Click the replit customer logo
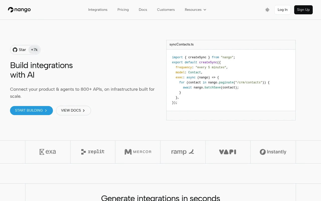321x201 pixels. [x=93, y=152]
